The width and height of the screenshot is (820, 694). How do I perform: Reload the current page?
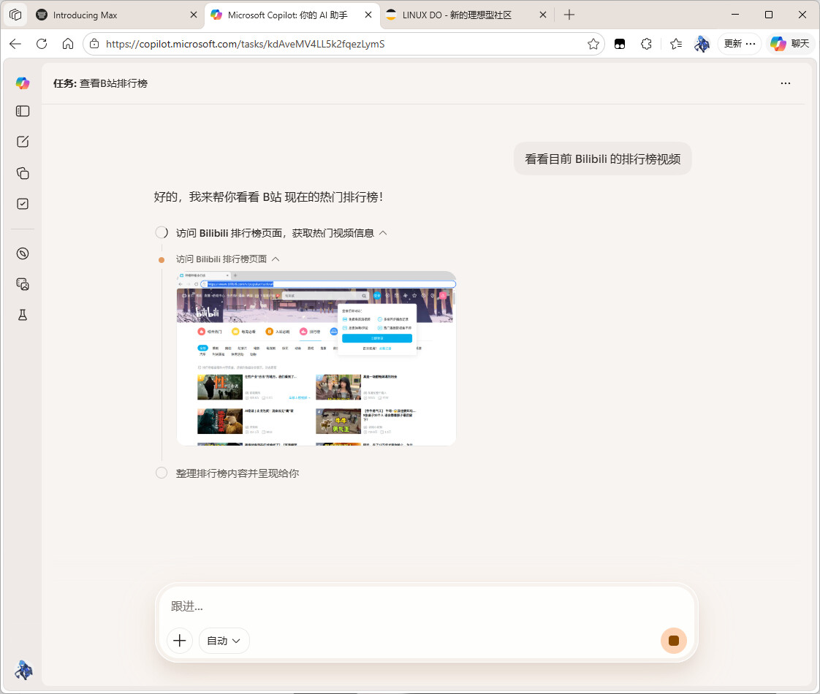pos(42,44)
